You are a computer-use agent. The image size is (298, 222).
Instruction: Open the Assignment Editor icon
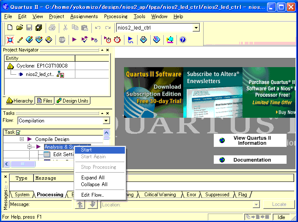tap(29, 40)
